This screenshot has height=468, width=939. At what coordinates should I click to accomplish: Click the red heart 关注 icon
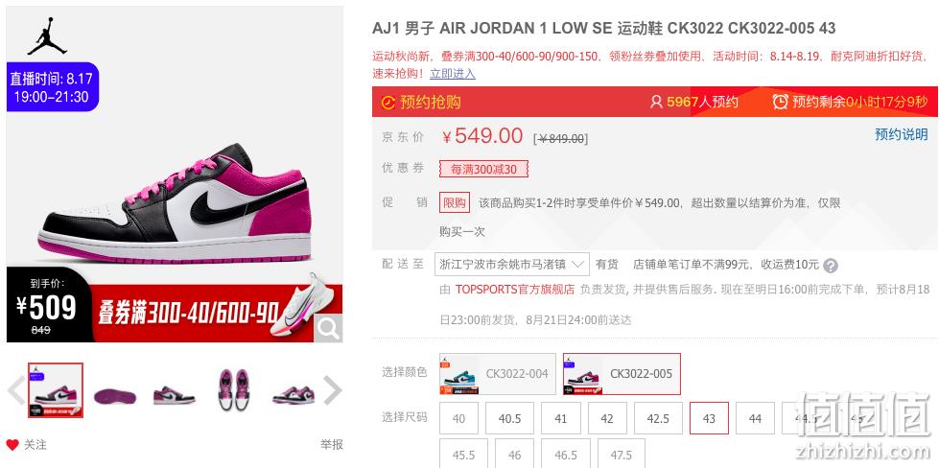[x=12, y=445]
